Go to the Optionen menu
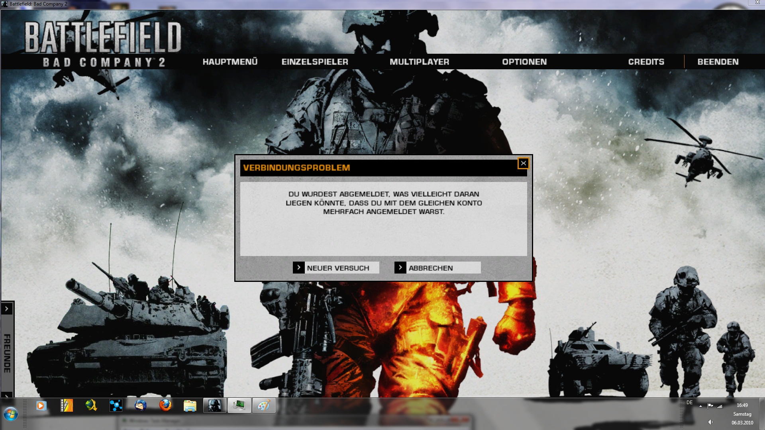Viewport: 765px width, 430px height. [524, 62]
